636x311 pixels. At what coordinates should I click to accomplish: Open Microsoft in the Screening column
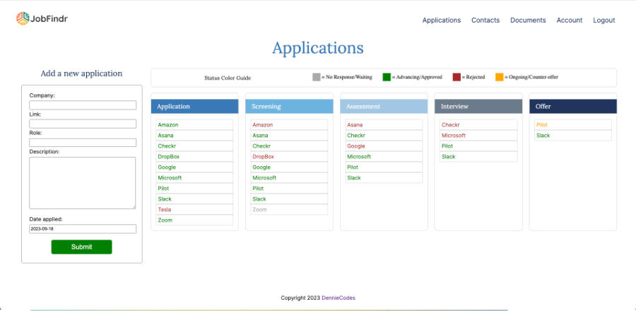(x=289, y=177)
